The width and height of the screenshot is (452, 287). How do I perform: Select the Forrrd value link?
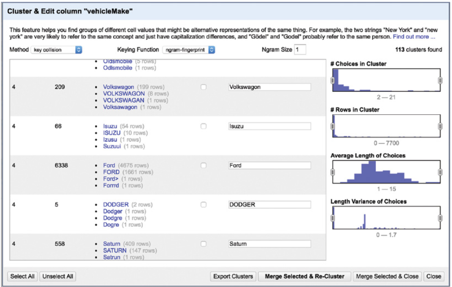pyautogui.click(x=111, y=186)
